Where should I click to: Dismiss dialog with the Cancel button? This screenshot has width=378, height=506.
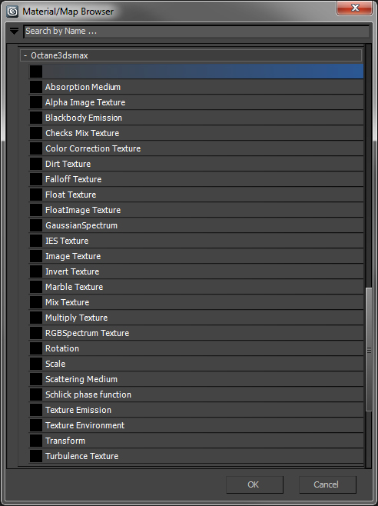327,484
